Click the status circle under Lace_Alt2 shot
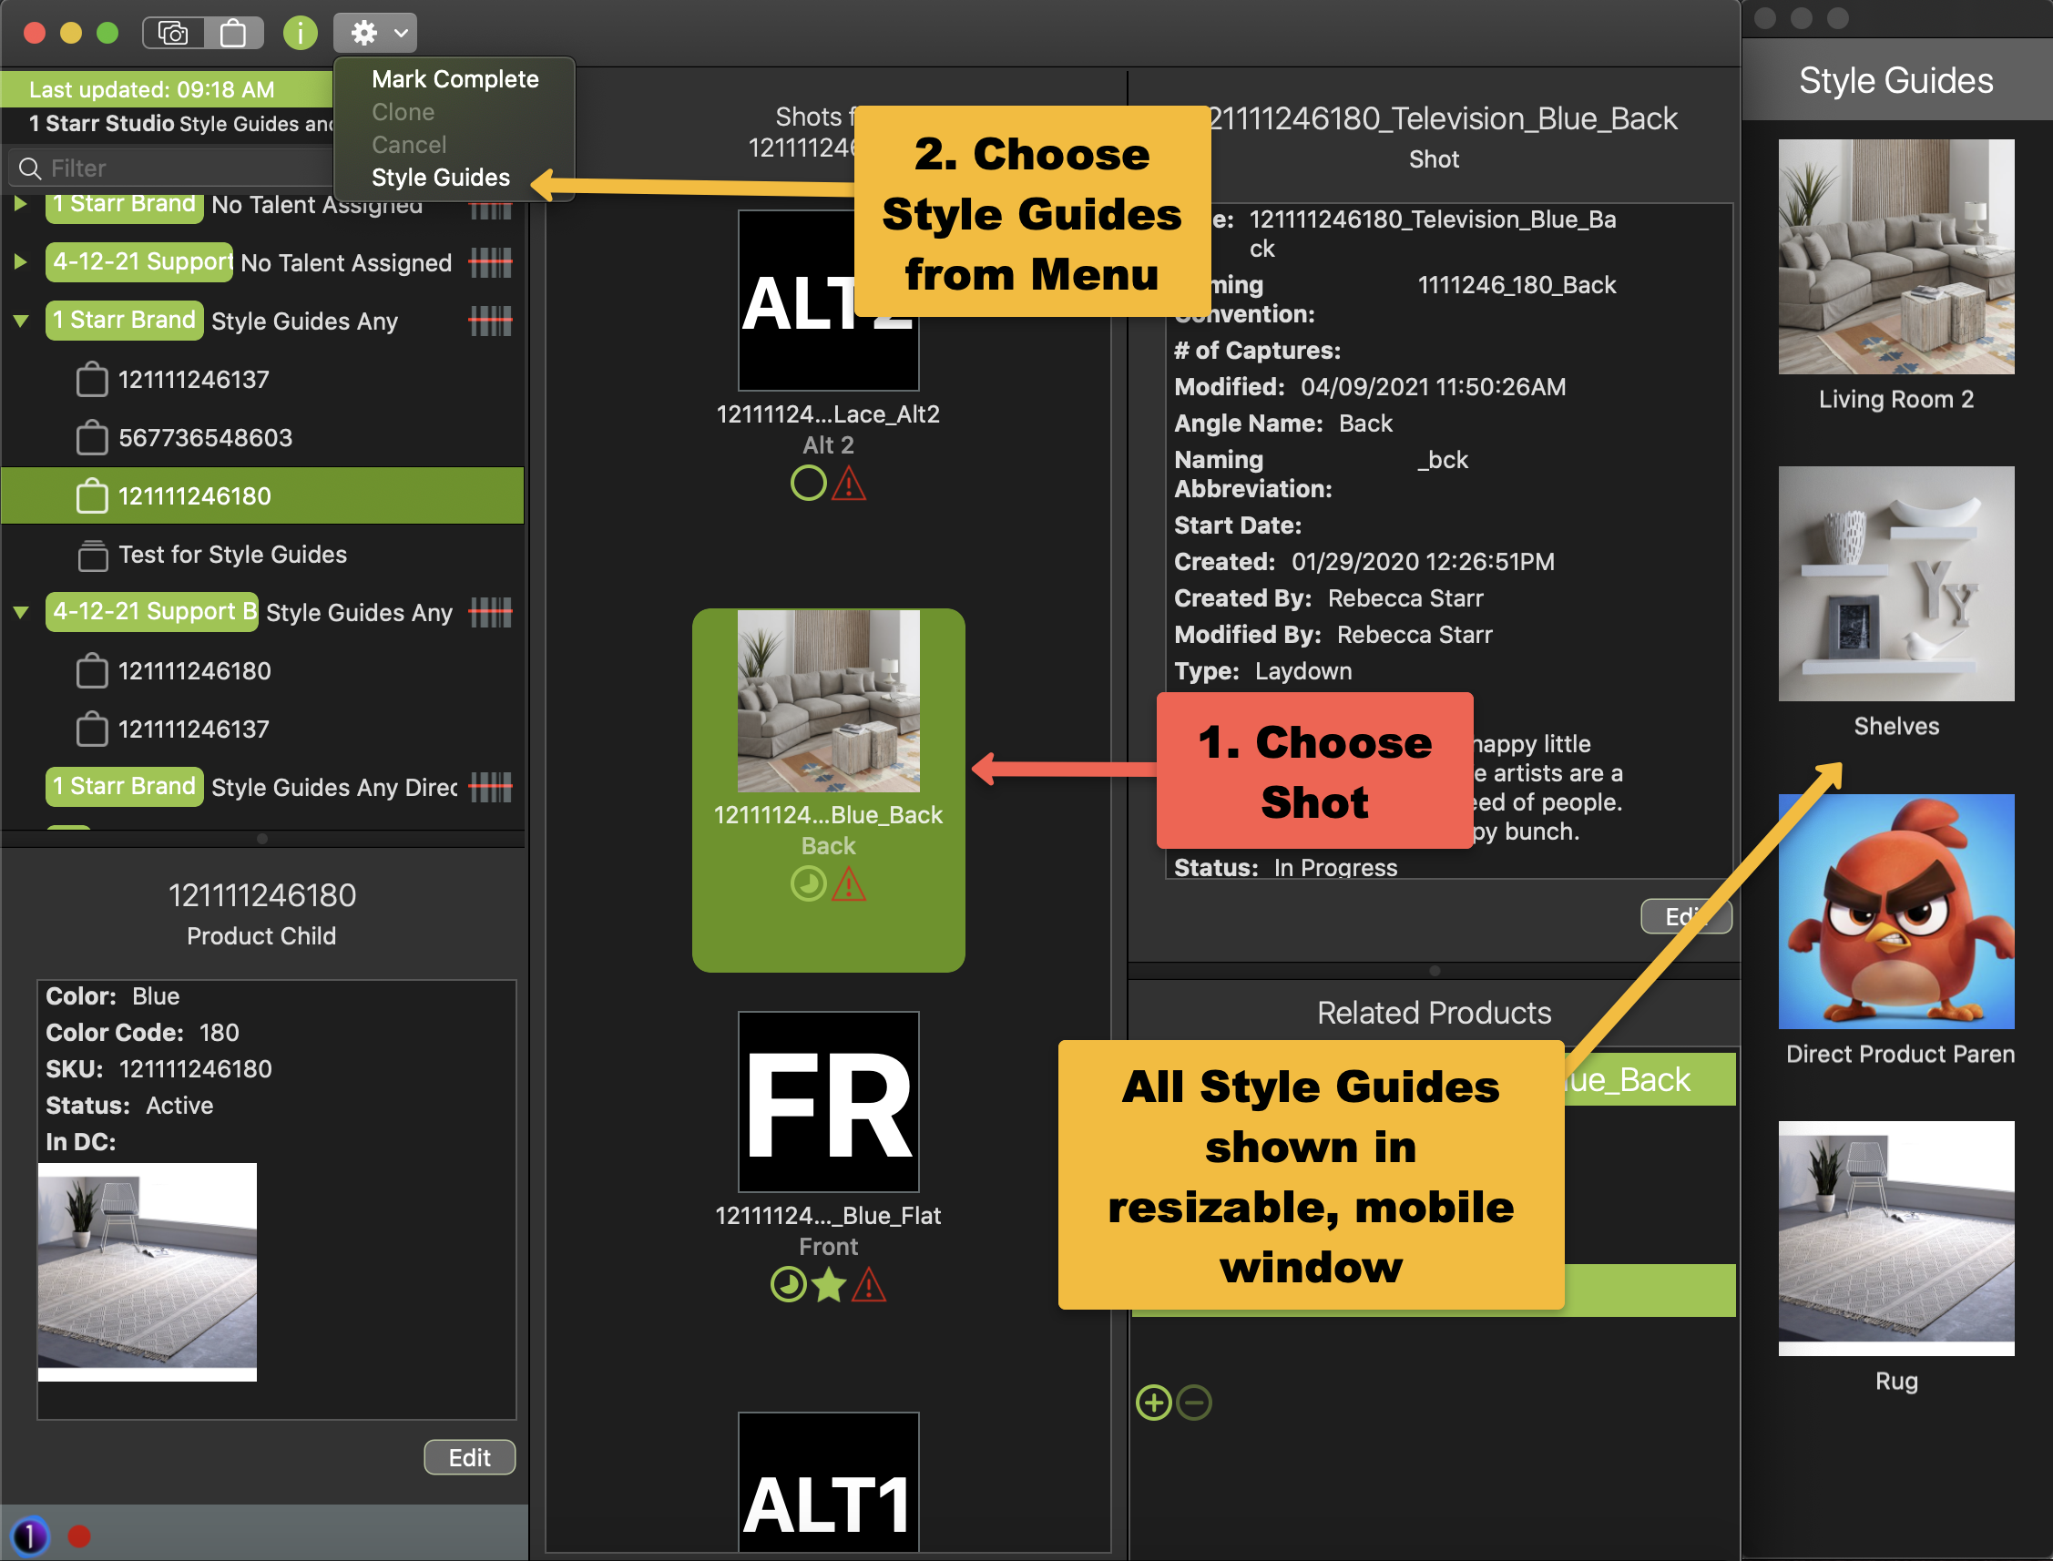2053x1561 pixels. pos(808,484)
